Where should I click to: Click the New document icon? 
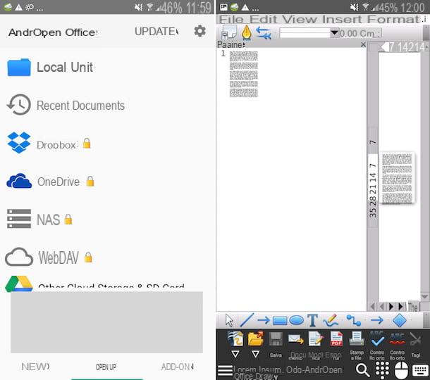click(235, 338)
